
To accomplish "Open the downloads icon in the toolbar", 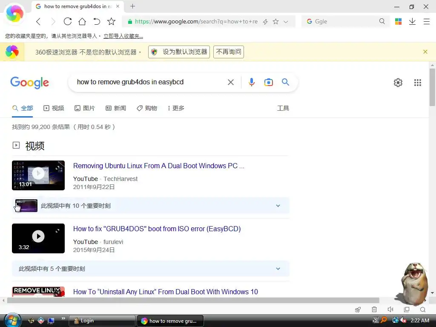I will [412, 21].
